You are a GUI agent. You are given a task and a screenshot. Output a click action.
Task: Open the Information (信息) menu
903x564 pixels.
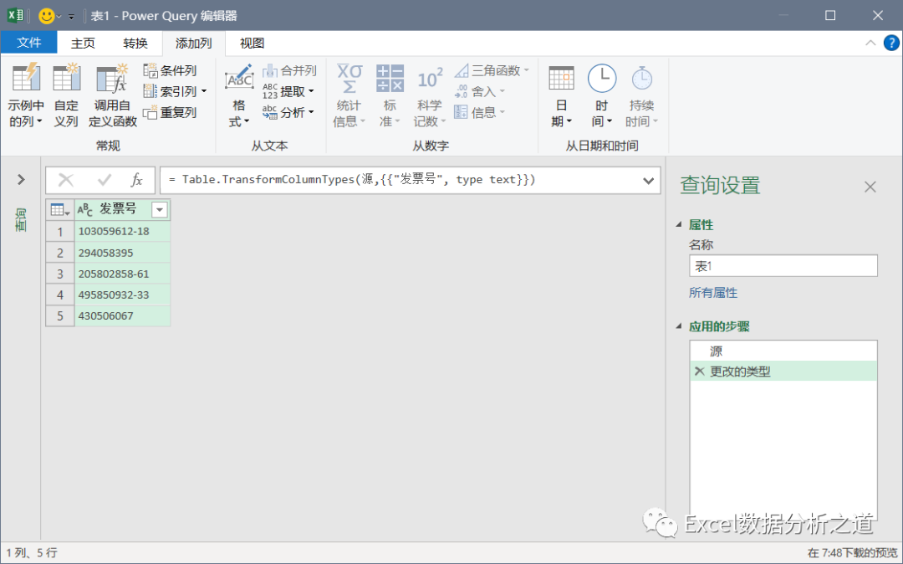tap(480, 112)
